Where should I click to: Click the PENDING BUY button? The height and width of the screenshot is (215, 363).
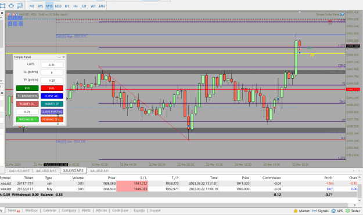tap(27, 119)
